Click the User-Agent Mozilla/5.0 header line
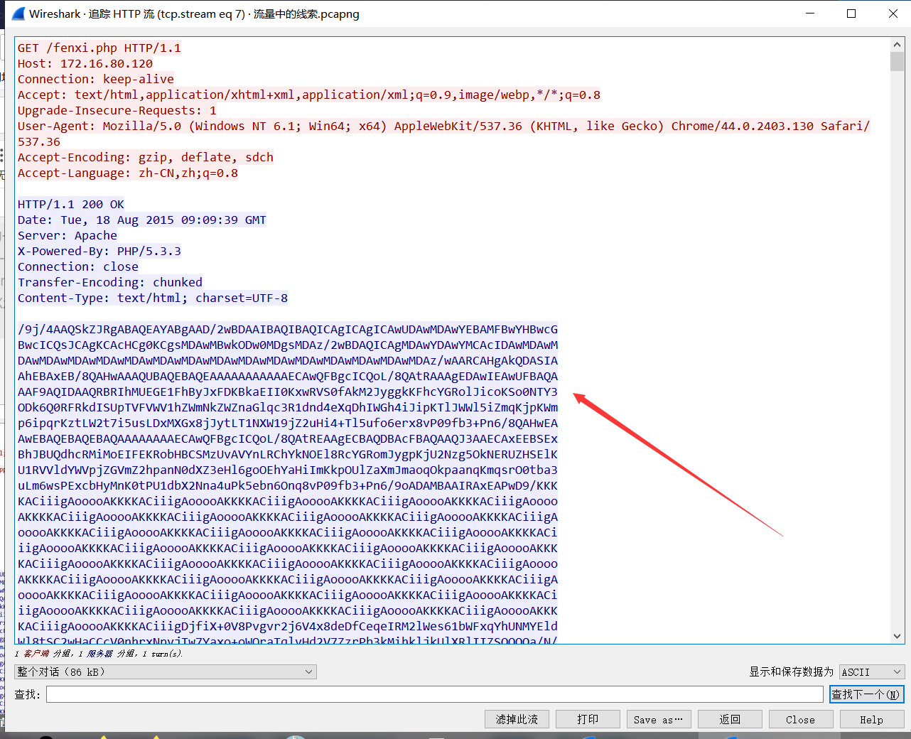This screenshot has width=911, height=739. tap(443, 134)
